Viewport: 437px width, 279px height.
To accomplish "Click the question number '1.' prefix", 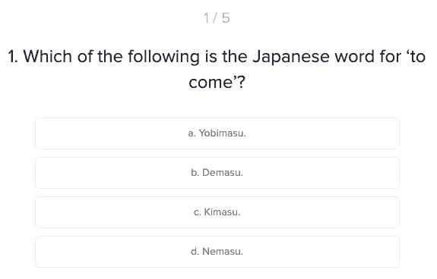I will pyautogui.click(x=13, y=56).
